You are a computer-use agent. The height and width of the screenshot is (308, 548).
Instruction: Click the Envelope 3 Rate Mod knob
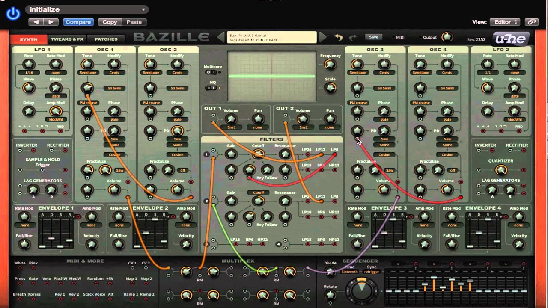coord(357,217)
